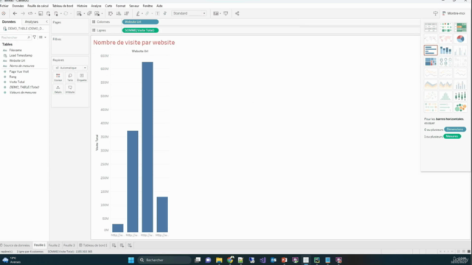
Task: Click the Highlight pen toolbar icon
Action: 138,13
